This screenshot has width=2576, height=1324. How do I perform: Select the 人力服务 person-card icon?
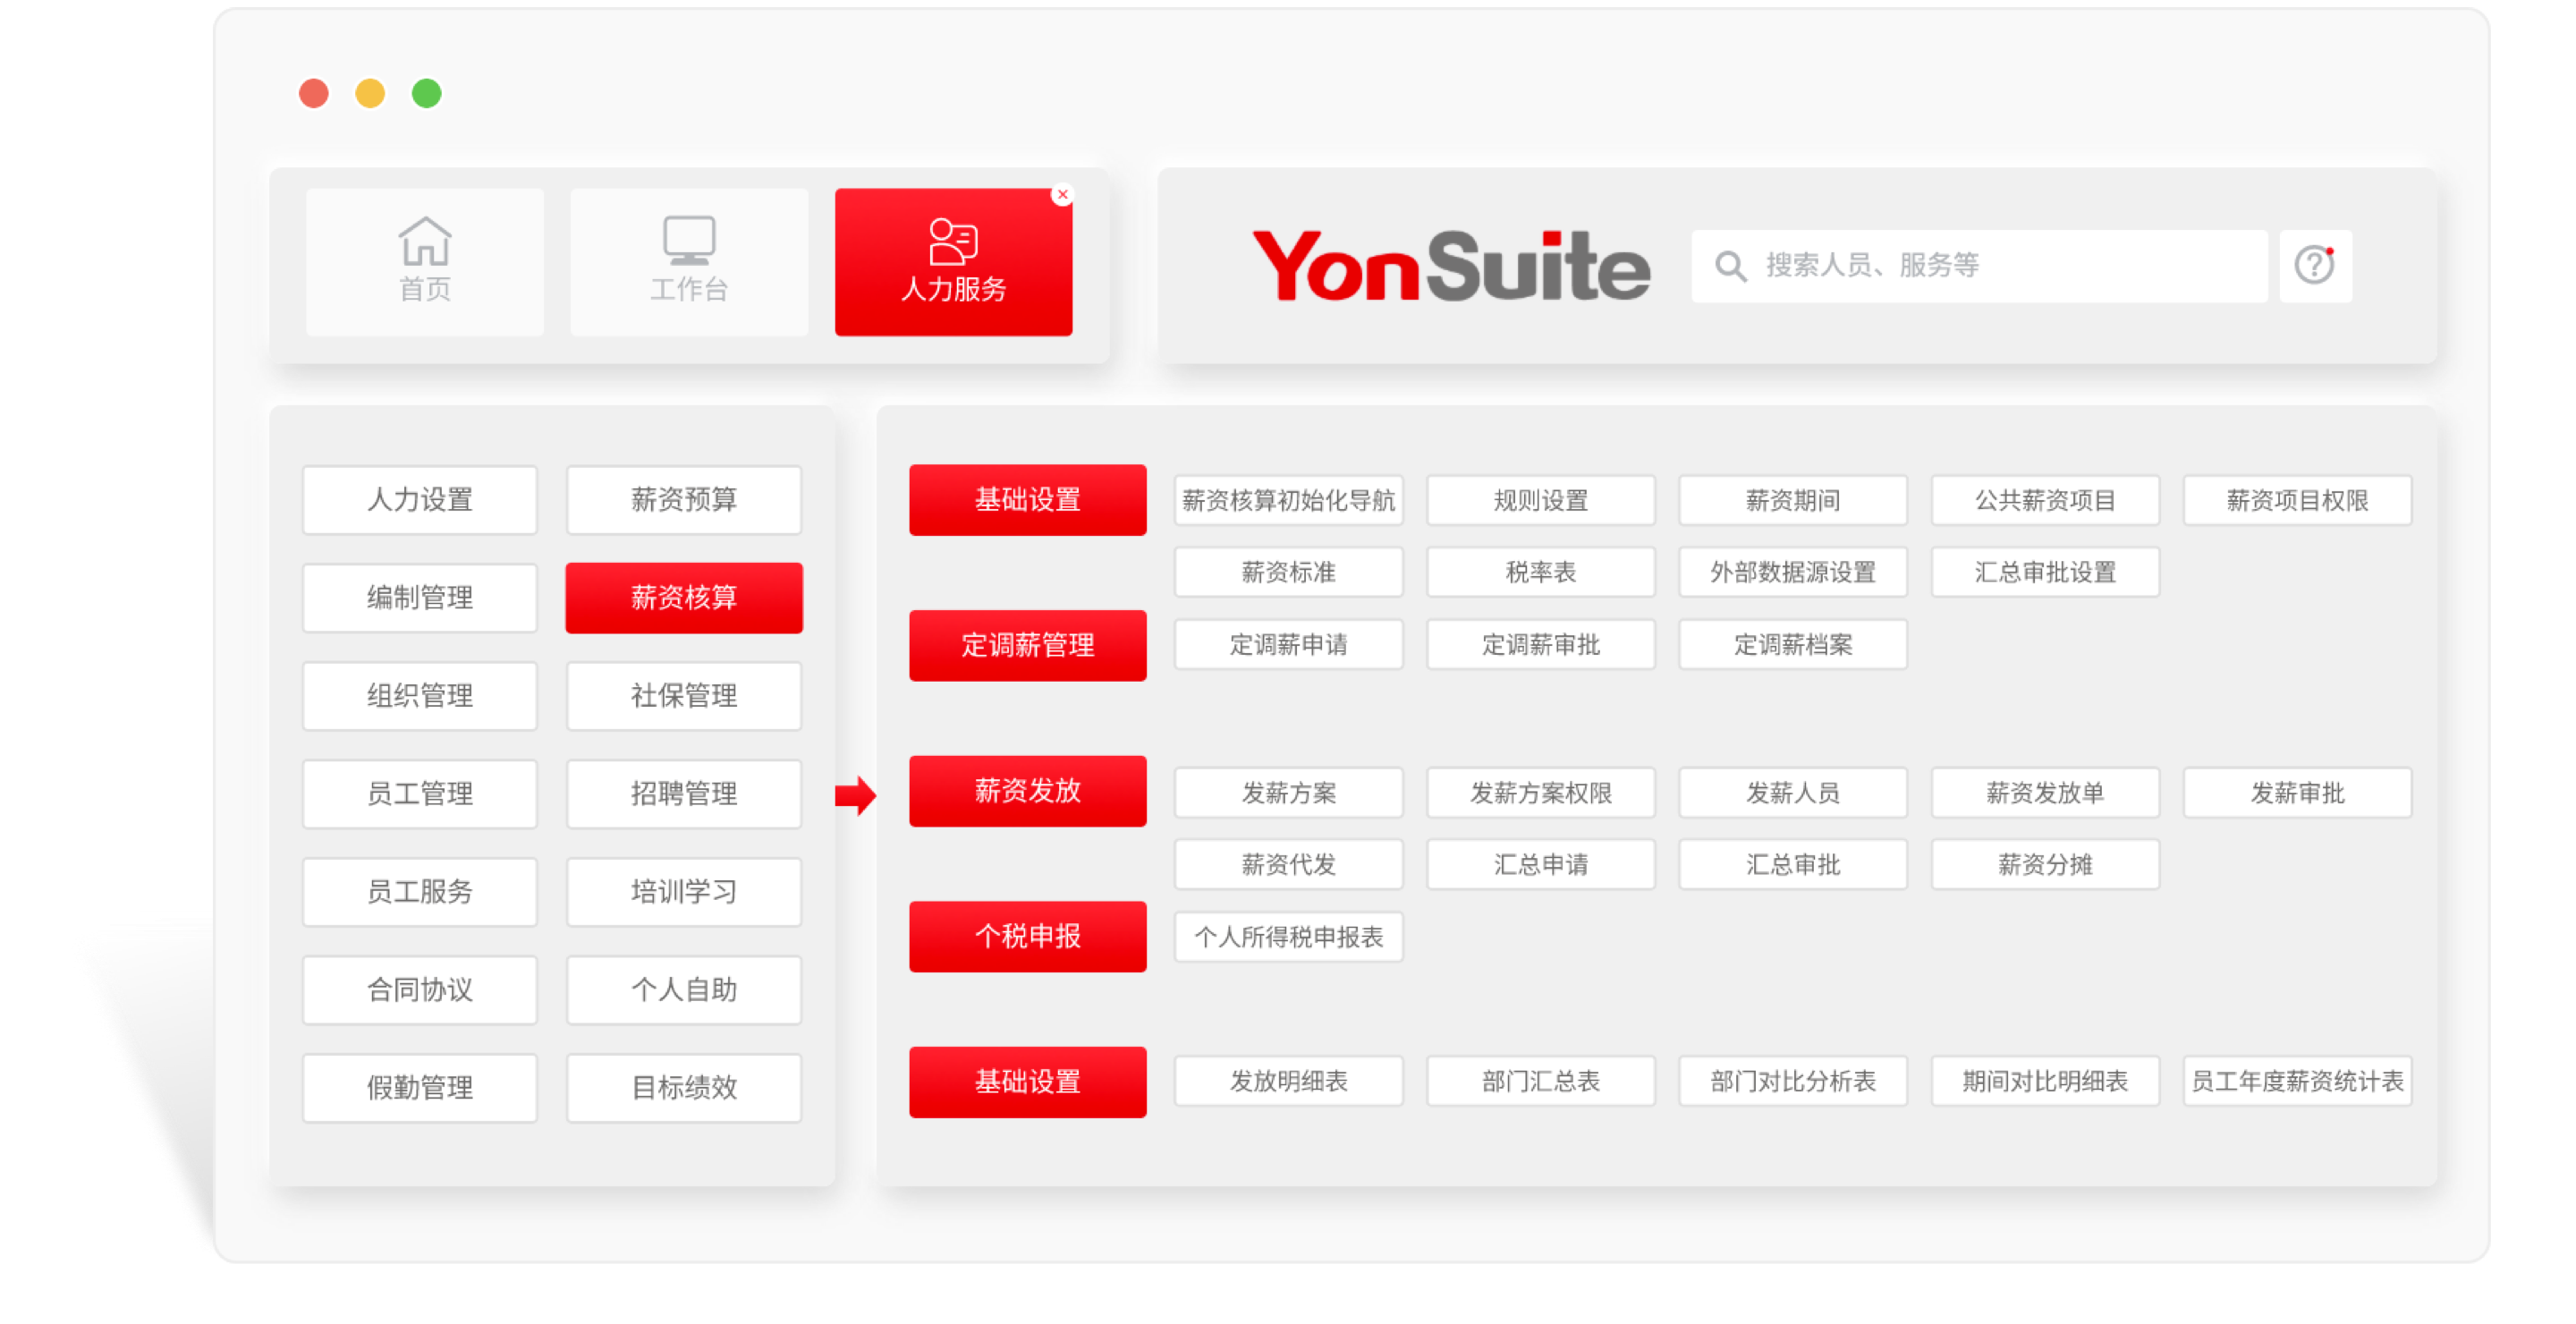click(x=953, y=241)
